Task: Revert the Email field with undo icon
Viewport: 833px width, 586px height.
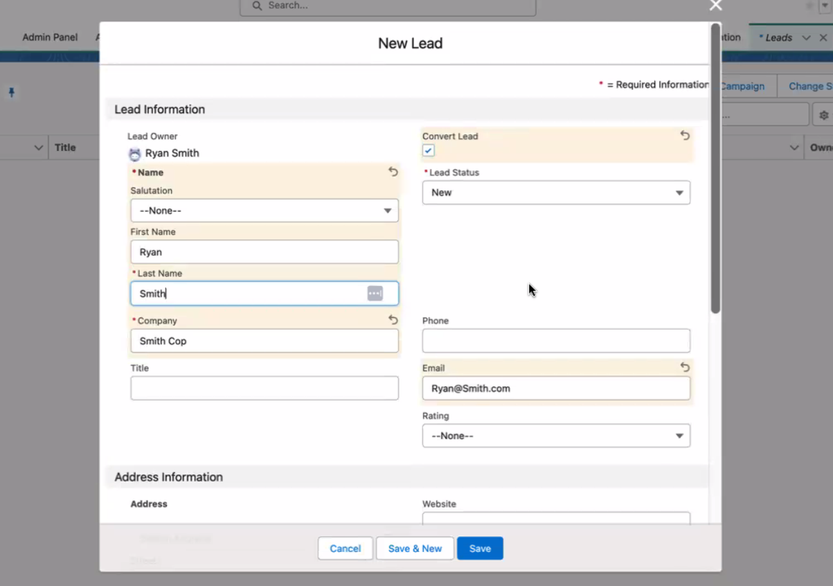Action: 684,368
